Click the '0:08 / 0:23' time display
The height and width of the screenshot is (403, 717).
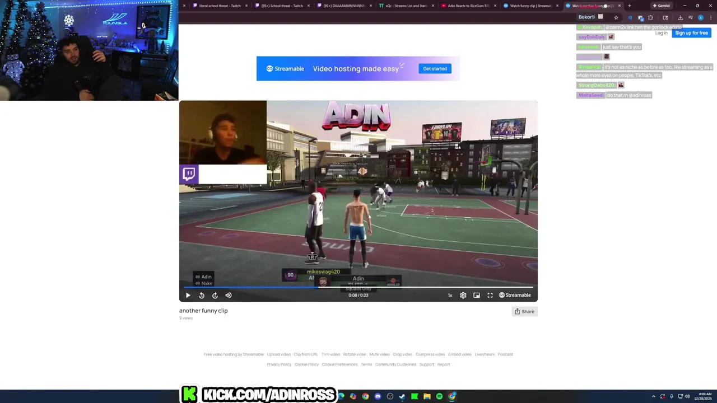click(358, 295)
